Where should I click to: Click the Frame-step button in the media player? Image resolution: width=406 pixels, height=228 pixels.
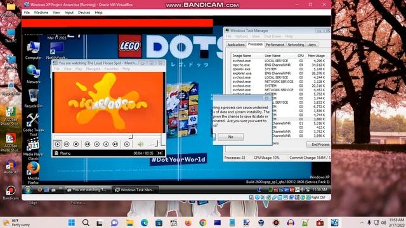coord(127,144)
